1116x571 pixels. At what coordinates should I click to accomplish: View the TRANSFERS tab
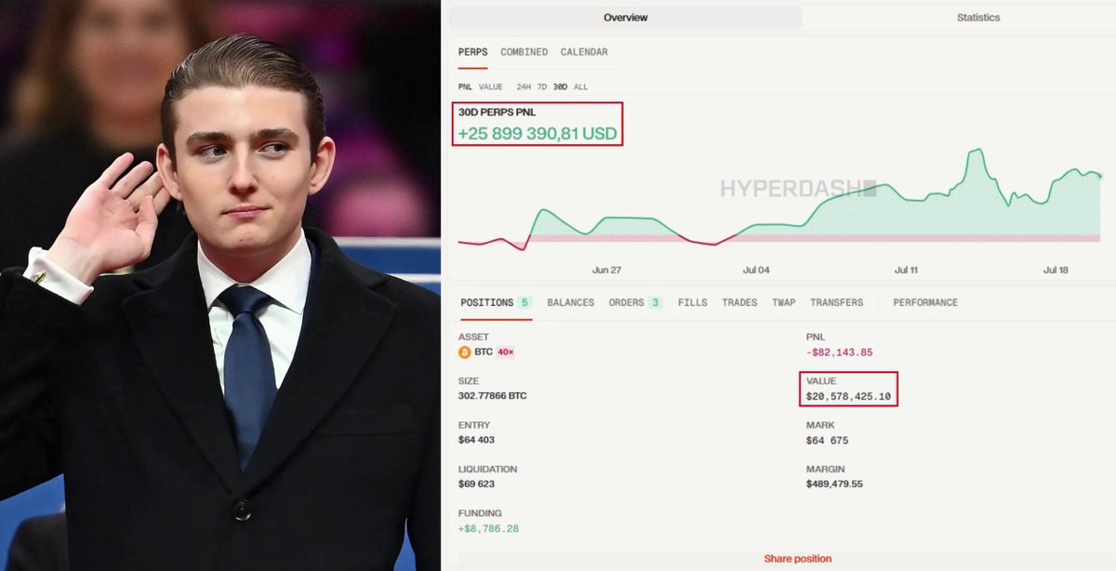[836, 302]
